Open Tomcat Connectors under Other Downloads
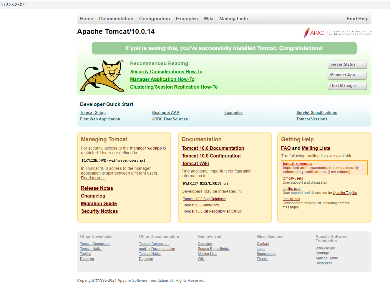 pos(95,244)
